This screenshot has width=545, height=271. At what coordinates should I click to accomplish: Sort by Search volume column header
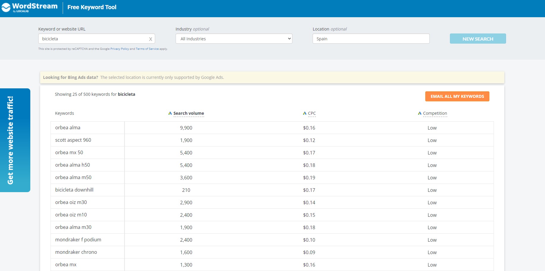[x=189, y=113]
